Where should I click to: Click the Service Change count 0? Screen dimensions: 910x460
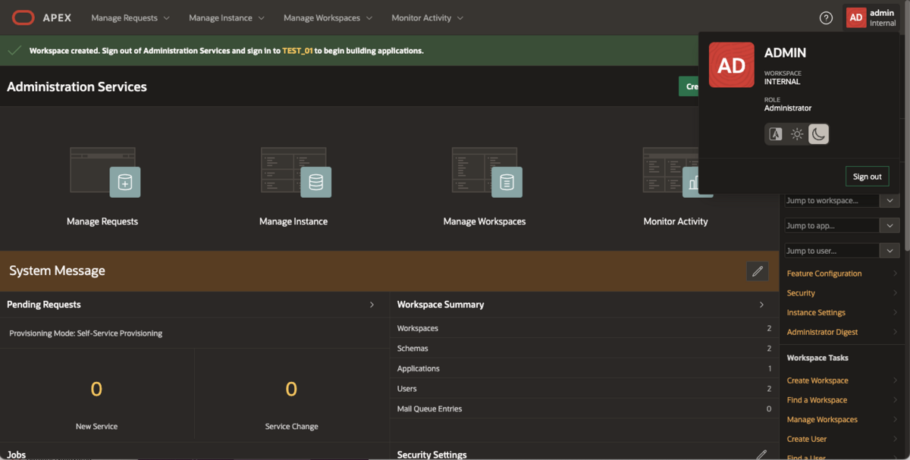pyautogui.click(x=291, y=390)
